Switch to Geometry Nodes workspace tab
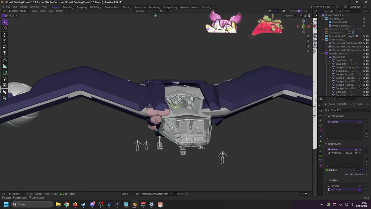 tap(189, 7)
